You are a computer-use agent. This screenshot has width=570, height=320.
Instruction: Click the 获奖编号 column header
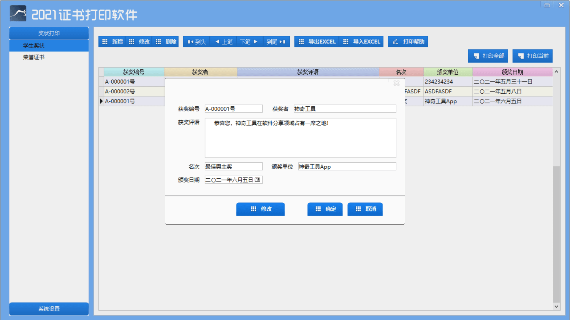click(x=134, y=72)
